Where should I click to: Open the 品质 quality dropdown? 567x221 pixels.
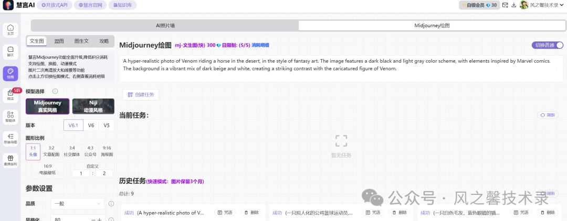click(77, 204)
